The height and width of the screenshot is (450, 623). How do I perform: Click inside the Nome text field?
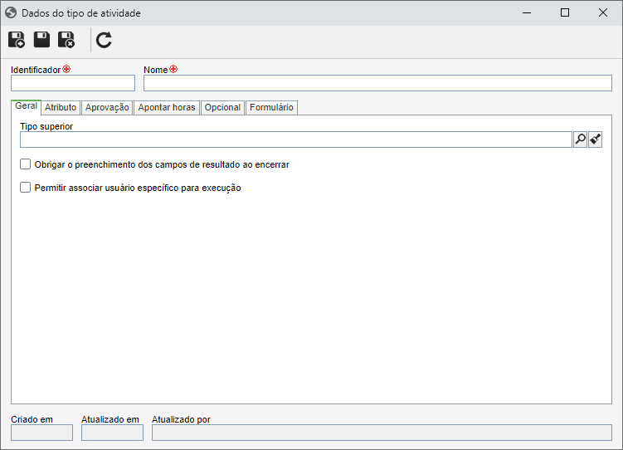(377, 83)
